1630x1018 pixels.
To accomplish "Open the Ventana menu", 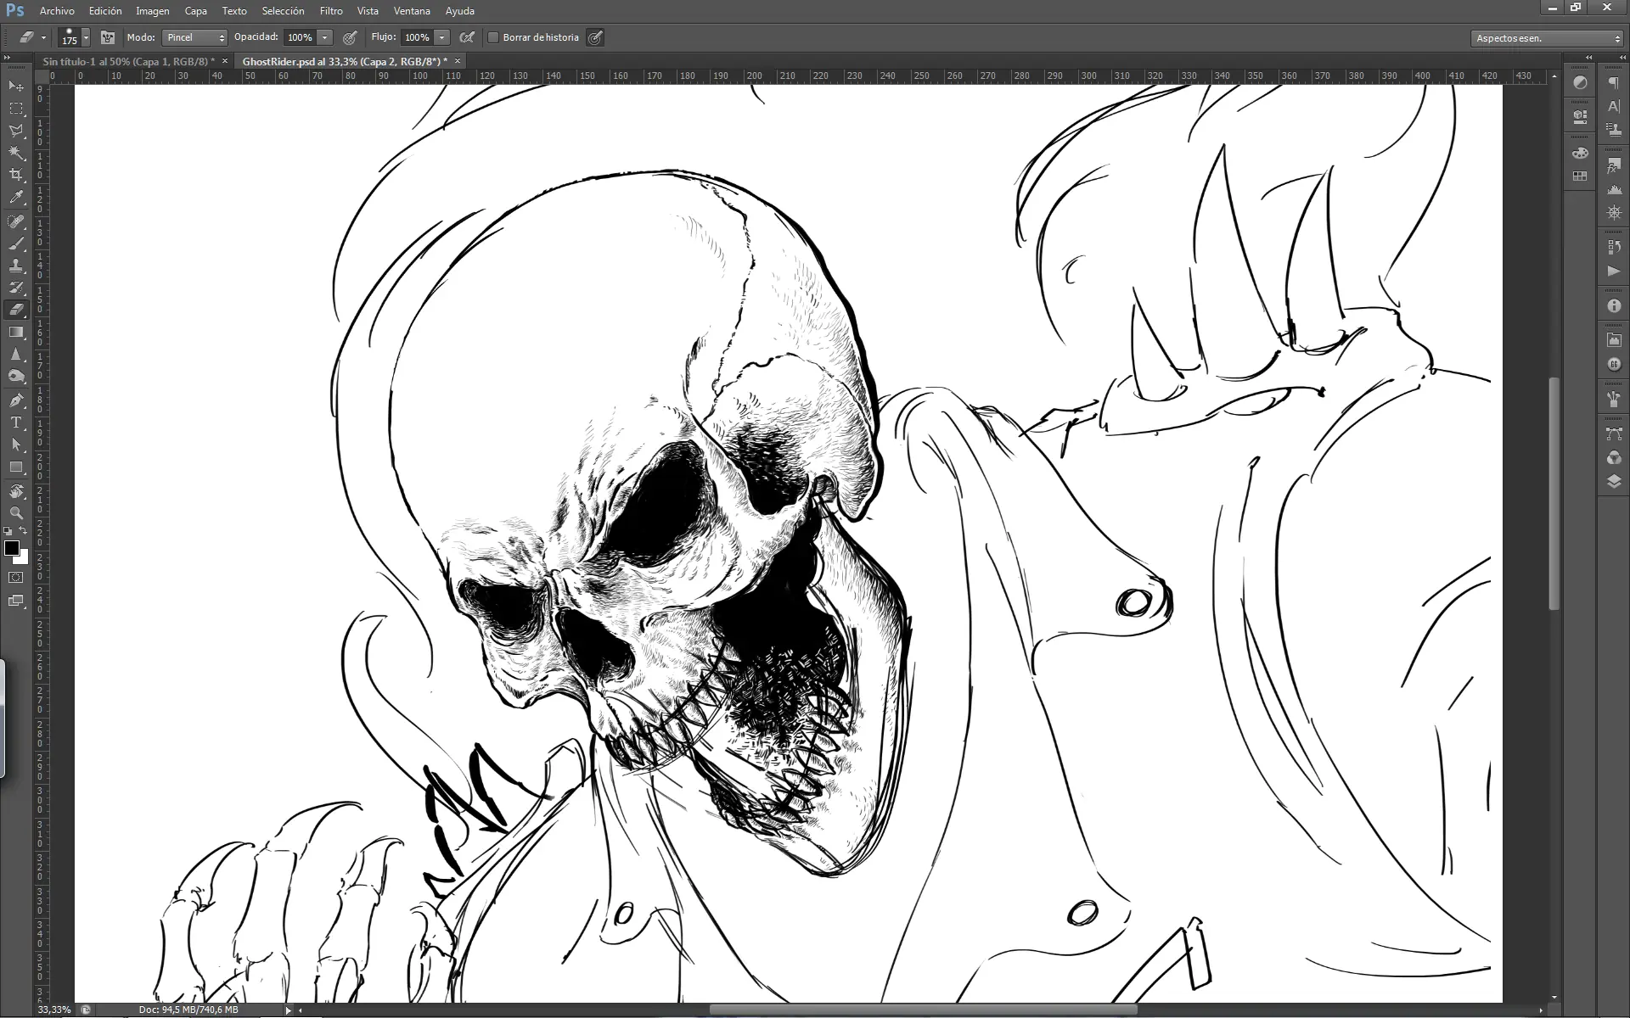I will coord(412,11).
